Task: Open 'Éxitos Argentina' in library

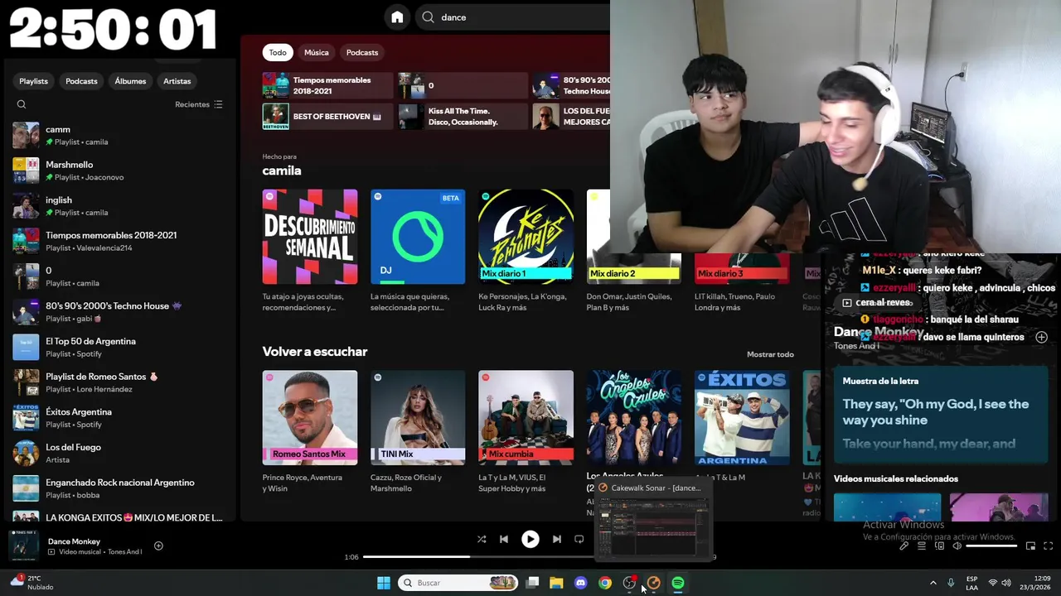Action: (x=120, y=417)
